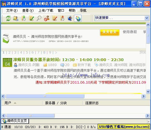Click the U: 196 B status entry

coord(61,127)
